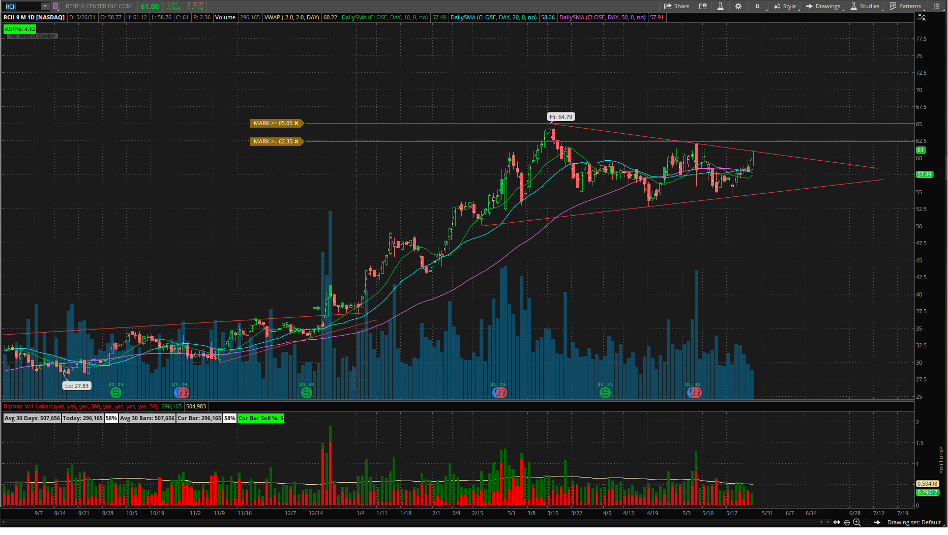
Task: Open the alerts book icon next to Share
Action: pos(703,6)
